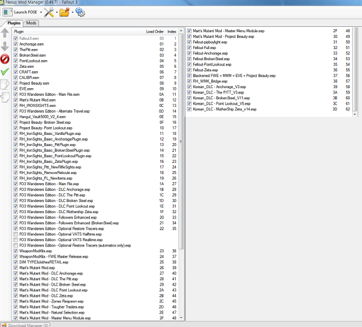Uncheck Anchorage.esm plugin checkbox

pos(16,44)
